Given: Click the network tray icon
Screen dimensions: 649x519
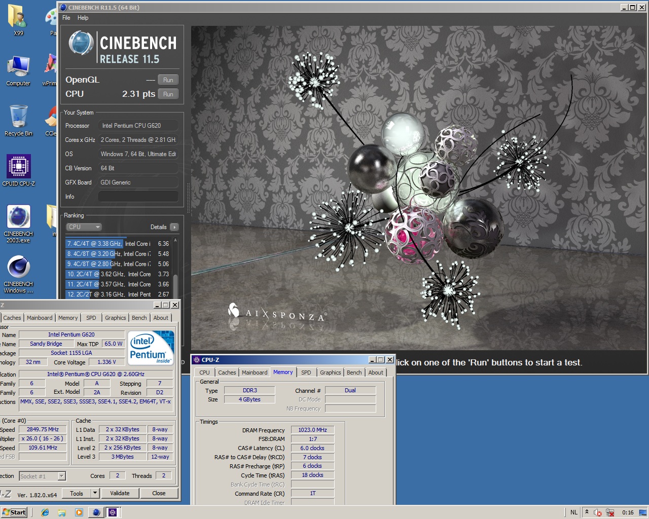Looking at the screenshot, I should tap(610, 512).
